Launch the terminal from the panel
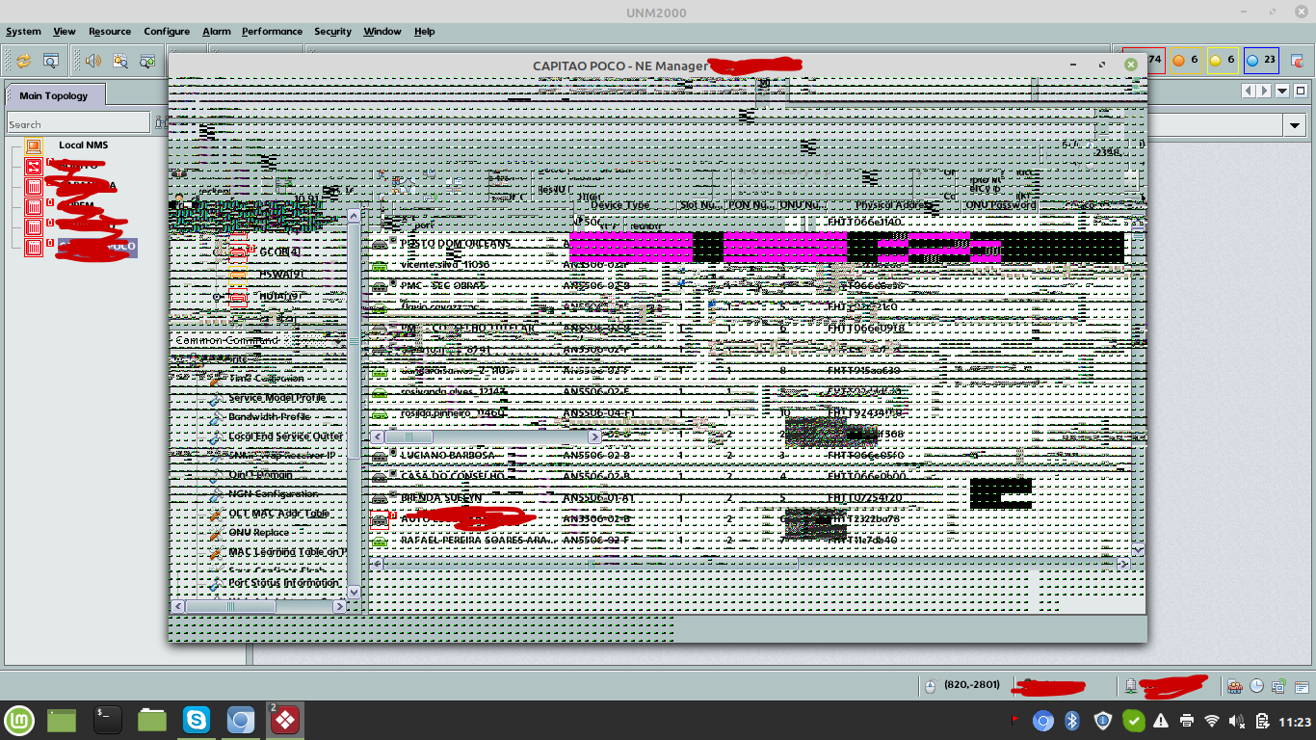 (107, 720)
